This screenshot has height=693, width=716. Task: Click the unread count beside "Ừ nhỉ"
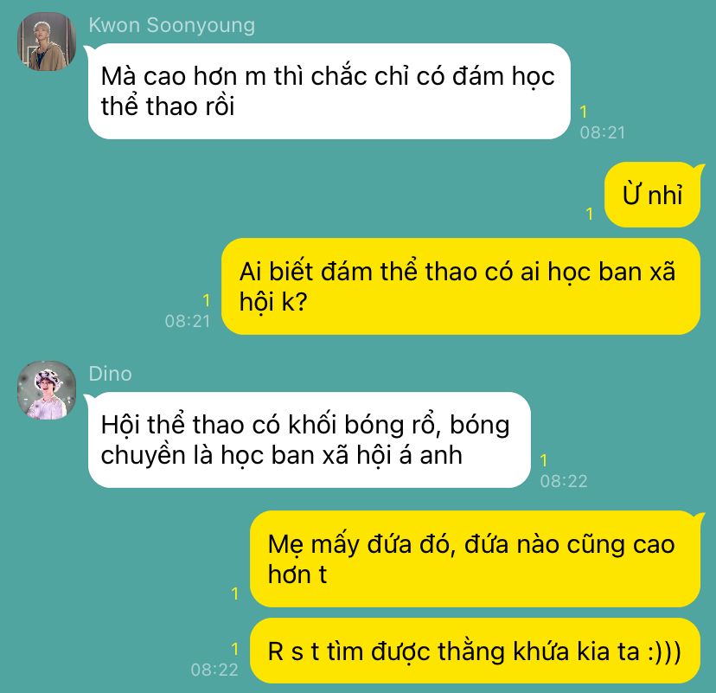point(590,214)
